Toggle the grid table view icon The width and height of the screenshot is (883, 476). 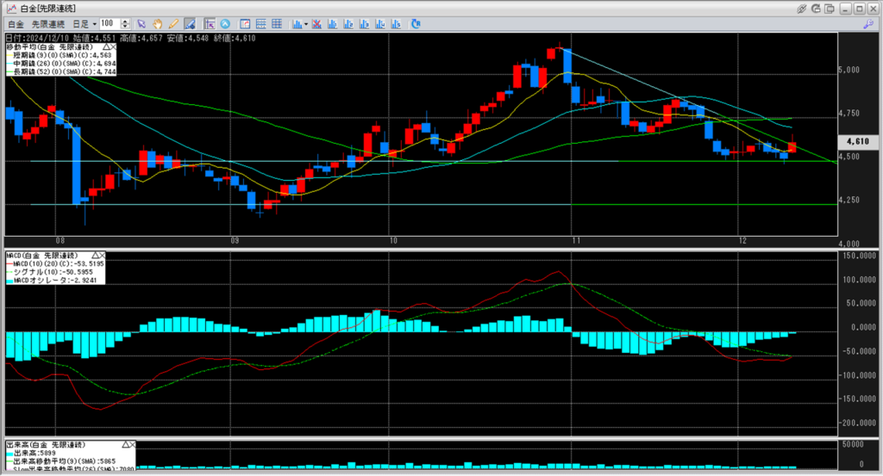pos(276,23)
